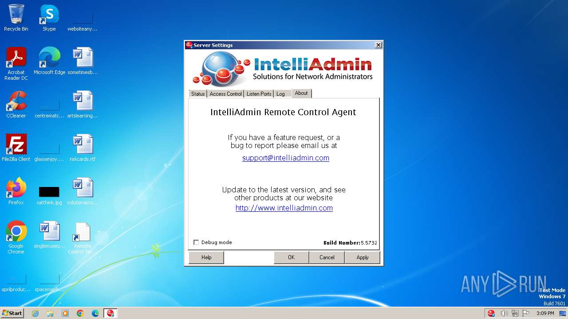Close the Server Settings window
The height and width of the screenshot is (319, 568).
(378, 45)
